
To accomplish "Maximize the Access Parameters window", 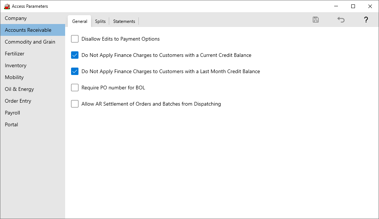I will coord(353,6).
